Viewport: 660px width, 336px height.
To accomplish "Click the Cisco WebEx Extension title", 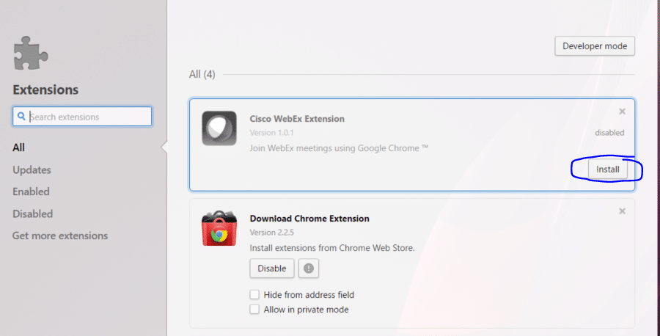I will click(297, 119).
